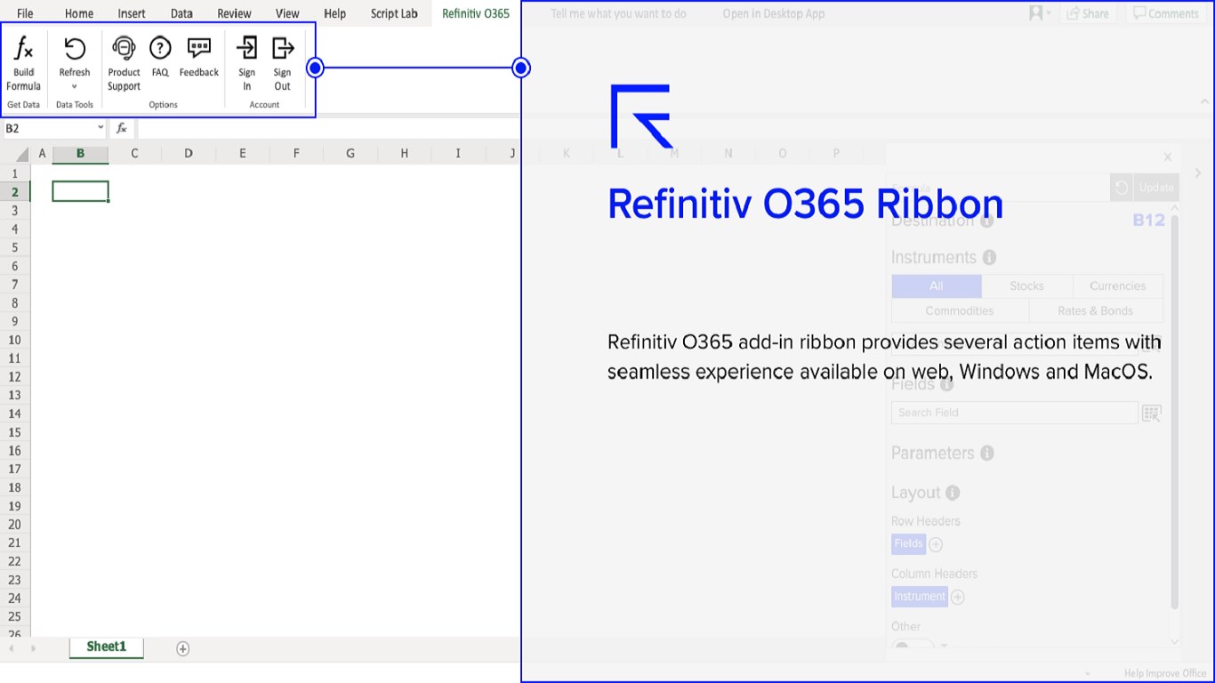Switch to the Home tab

[79, 13]
